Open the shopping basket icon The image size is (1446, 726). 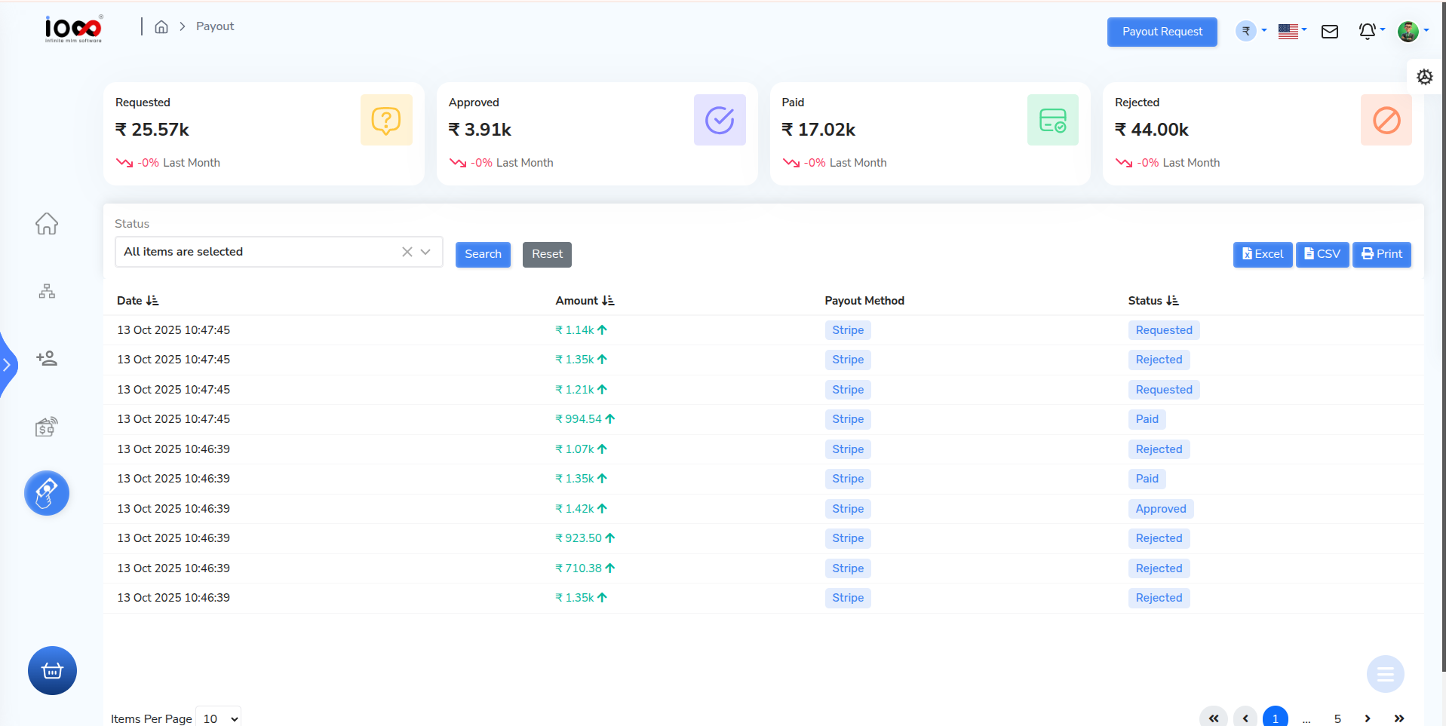tap(51, 670)
